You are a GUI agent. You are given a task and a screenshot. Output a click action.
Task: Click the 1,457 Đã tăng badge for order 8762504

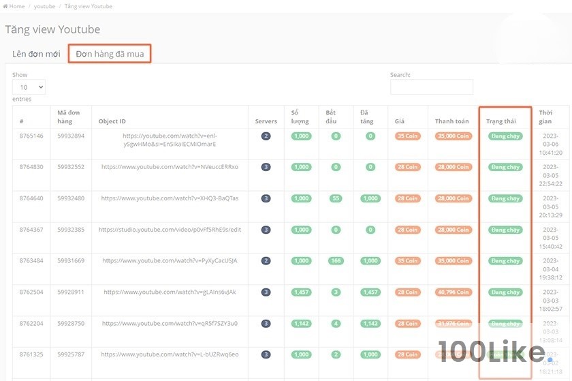tap(370, 292)
